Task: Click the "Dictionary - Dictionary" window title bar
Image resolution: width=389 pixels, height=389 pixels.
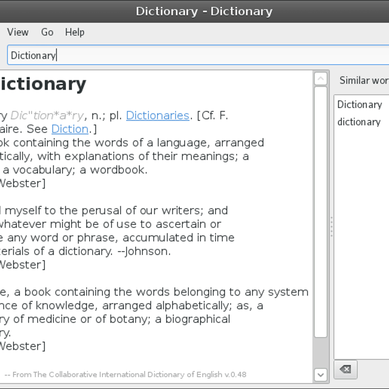Action: (x=204, y=11)
